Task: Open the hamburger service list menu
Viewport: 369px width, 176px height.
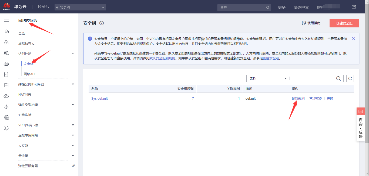Action: click(6, 20)
